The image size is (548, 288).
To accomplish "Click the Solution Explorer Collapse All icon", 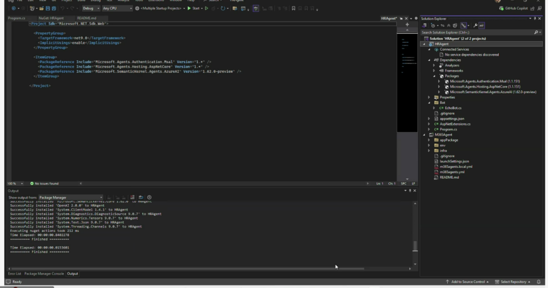I will [449, 26].
